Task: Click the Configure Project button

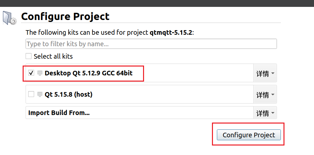Action: click(x=249, y=135)
